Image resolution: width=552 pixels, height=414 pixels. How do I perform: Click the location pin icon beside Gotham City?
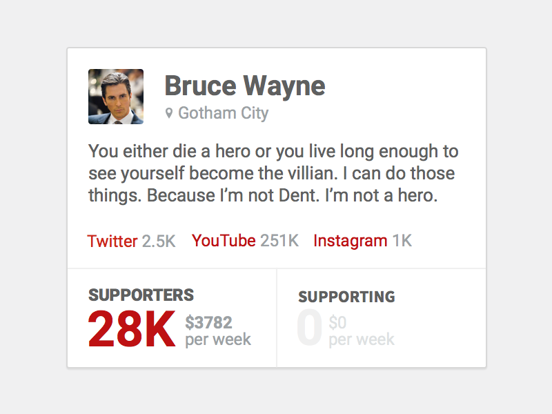point(169,113)
